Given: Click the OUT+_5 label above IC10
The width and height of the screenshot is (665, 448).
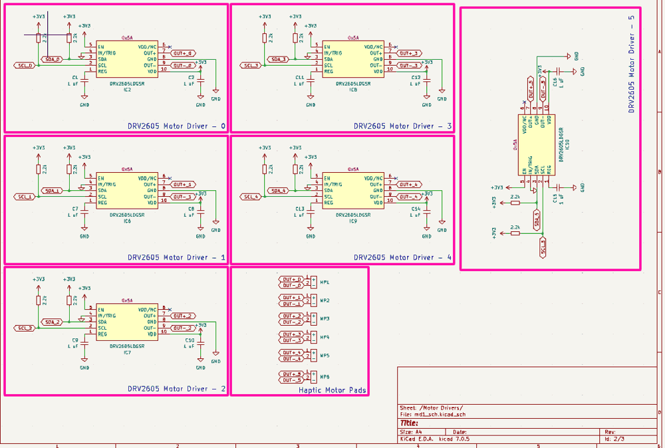Looking at the screenshot, I should [x=531, y=90].
